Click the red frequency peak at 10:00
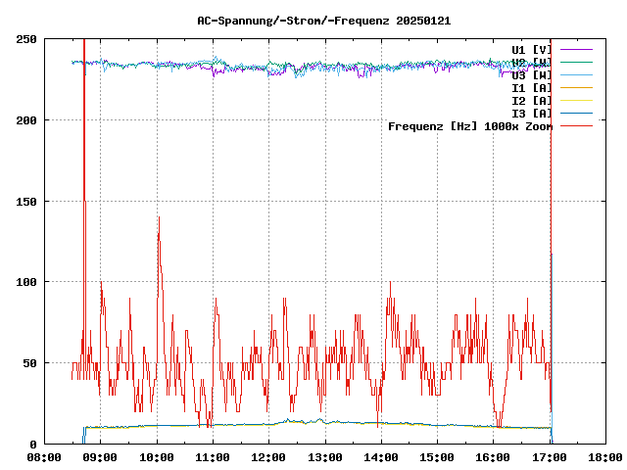Image resolution: width=627 pixels, height=470 pixels. click(158, 219)
